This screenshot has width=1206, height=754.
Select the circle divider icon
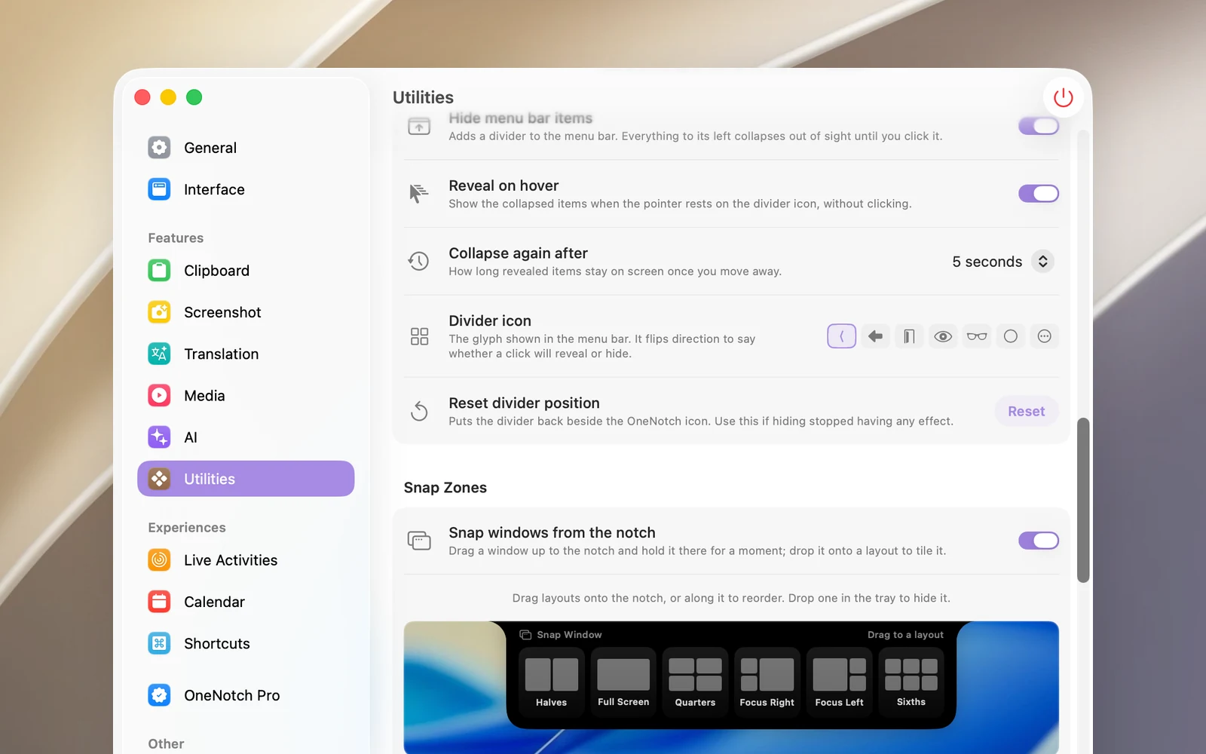pyautogui.click(x=1011, y=336)
